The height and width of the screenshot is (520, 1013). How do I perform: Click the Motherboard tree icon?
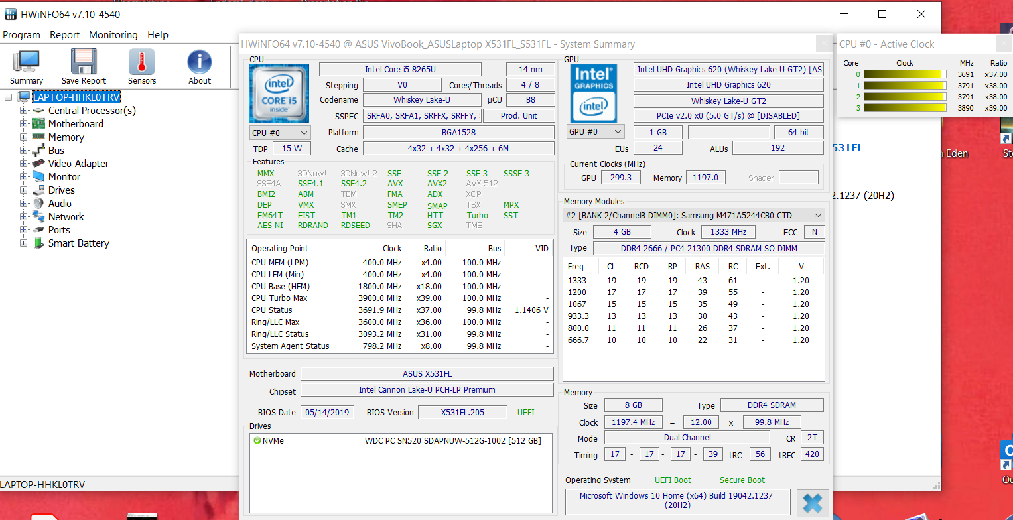click(38, 124)
